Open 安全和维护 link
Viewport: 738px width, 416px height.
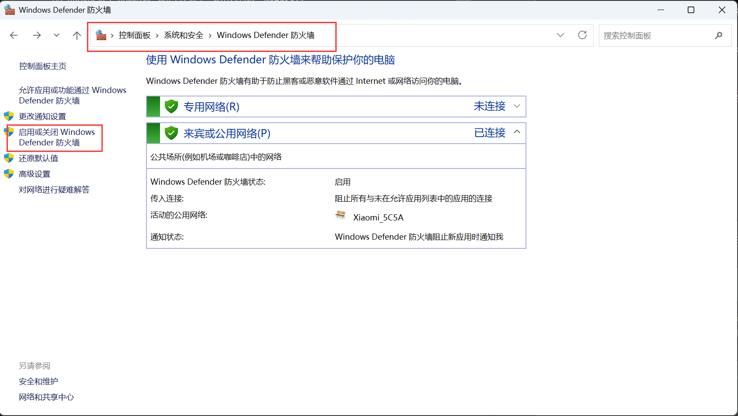[x=38, y=382]
